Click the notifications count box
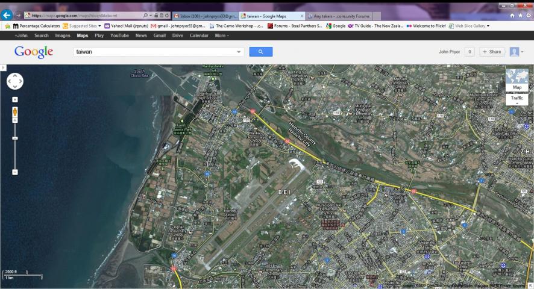534x289 pixels. click(470, 52)
